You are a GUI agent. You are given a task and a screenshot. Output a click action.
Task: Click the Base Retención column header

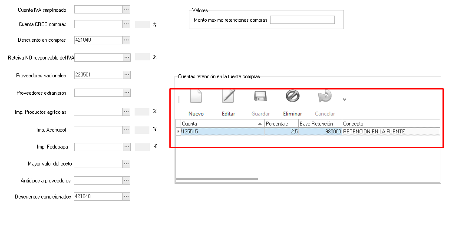[x=320, y=124]
